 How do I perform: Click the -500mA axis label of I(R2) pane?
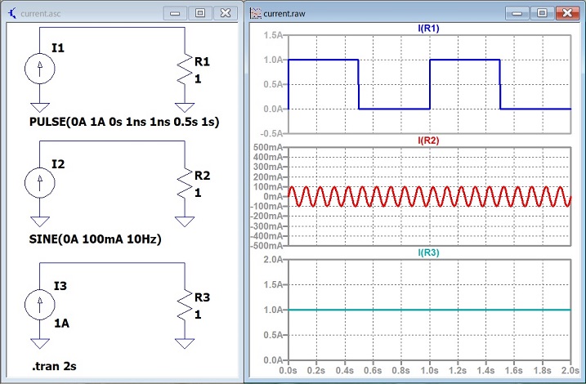click(x=266, y=246)
